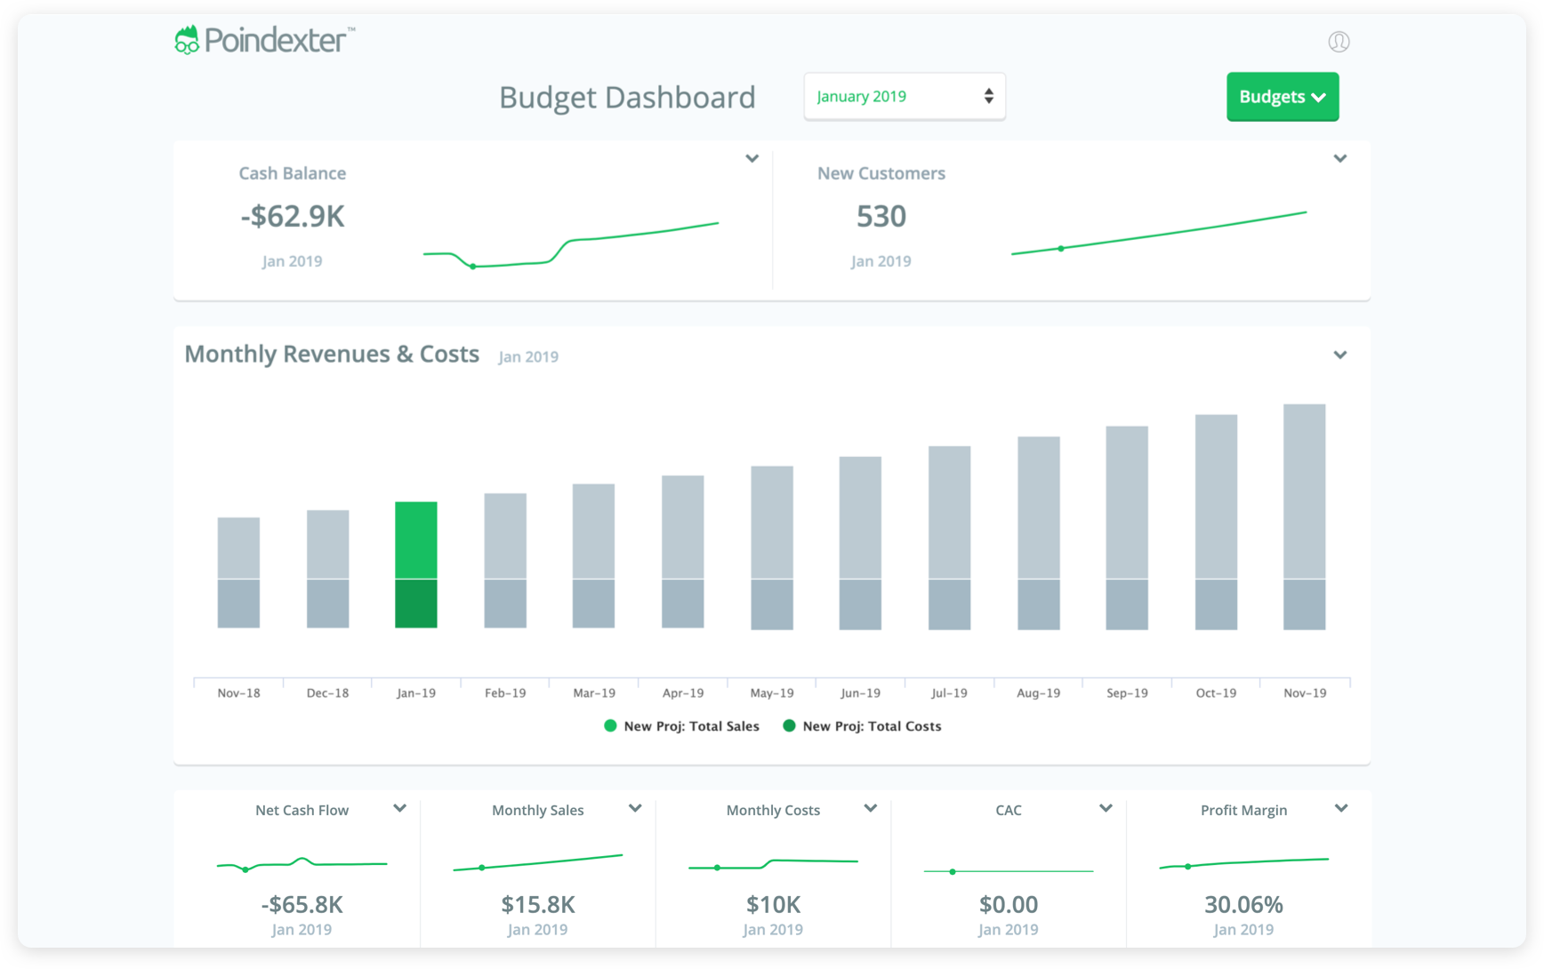This screenshot has height=969, width=1544.
Task: Expand the Monthly Revenues & Costs options chevron
Action: click(x=1341, y=354)
